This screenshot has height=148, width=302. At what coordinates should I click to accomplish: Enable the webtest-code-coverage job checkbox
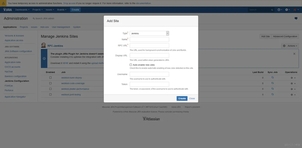51,83
